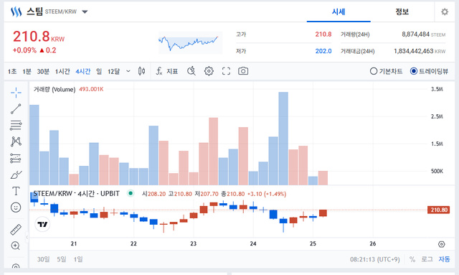Open the forecast and measurement tool
Screen dimensions: 459x275
click(x=16, y=158)
